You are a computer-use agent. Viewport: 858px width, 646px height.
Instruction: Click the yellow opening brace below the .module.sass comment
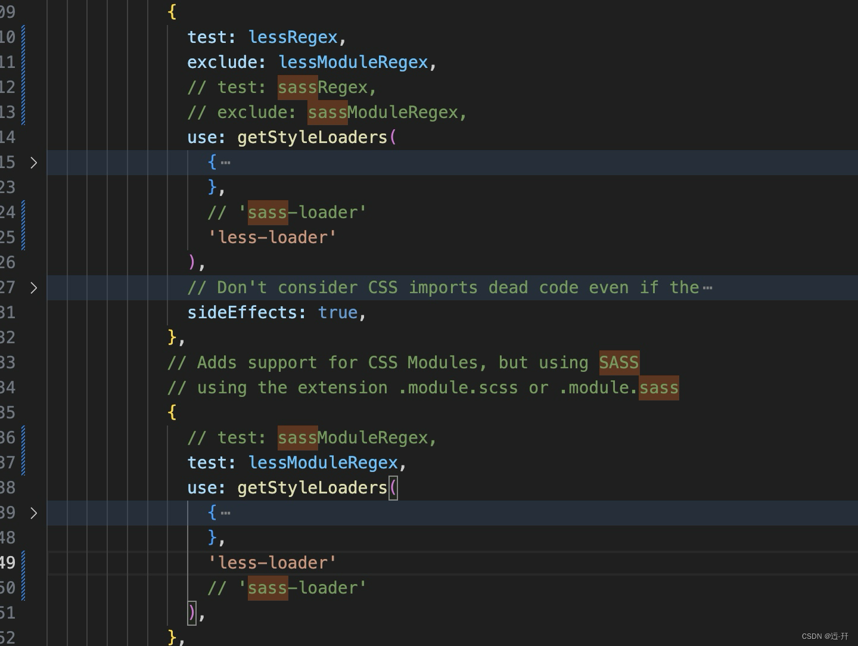(172, 412)
